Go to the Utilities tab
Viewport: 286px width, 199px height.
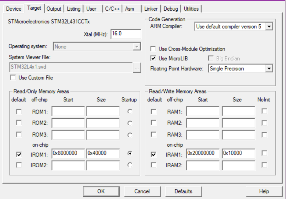(x=191, y=9)
